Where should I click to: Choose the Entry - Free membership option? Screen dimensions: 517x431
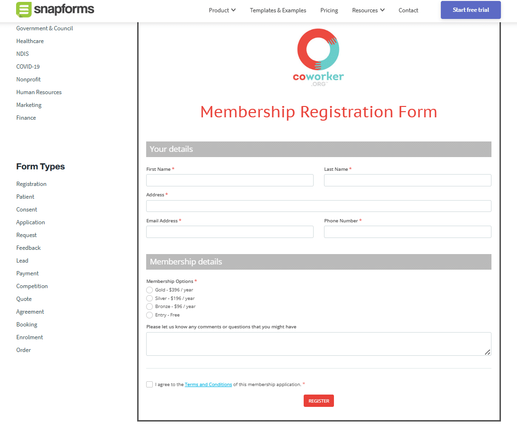tap(149, 315)
